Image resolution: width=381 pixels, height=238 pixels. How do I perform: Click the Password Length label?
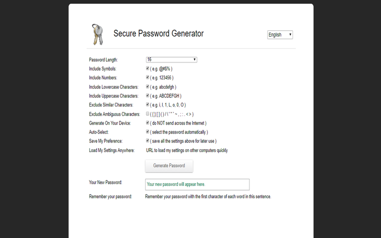(x=103, y=60)
